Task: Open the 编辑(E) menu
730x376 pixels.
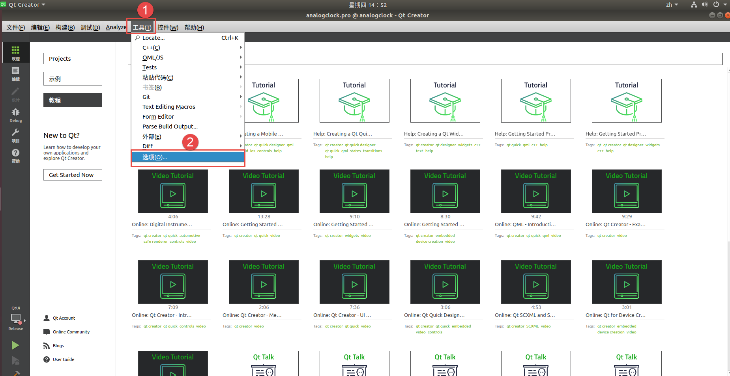Action: point(40,27)
